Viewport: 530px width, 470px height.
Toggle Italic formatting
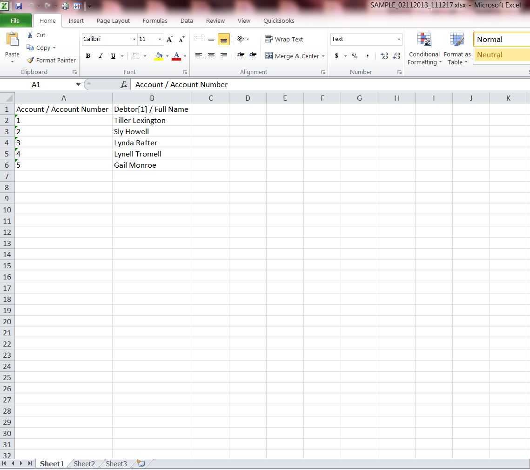click(x=101, y=56)
